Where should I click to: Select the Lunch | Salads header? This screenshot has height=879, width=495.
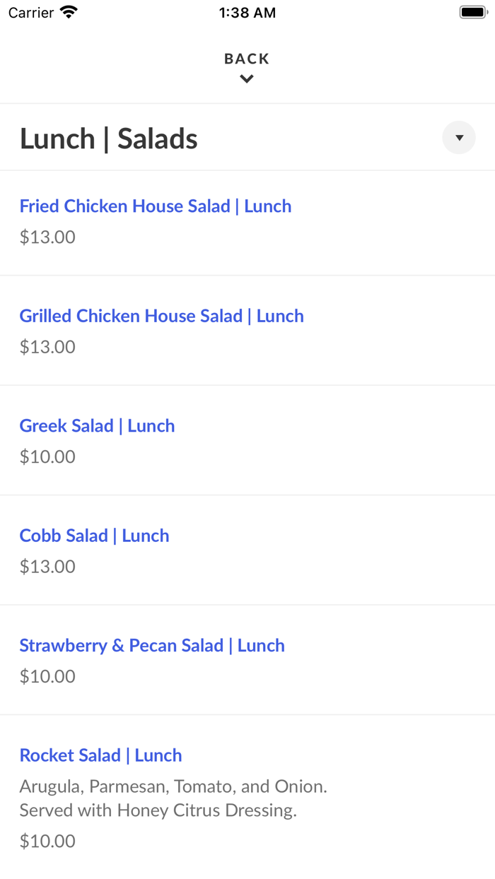pos(109,138)
